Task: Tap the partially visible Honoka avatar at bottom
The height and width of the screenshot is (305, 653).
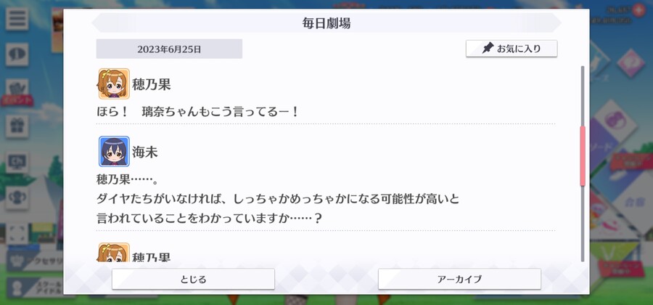Action: click(x=114, y=252)
